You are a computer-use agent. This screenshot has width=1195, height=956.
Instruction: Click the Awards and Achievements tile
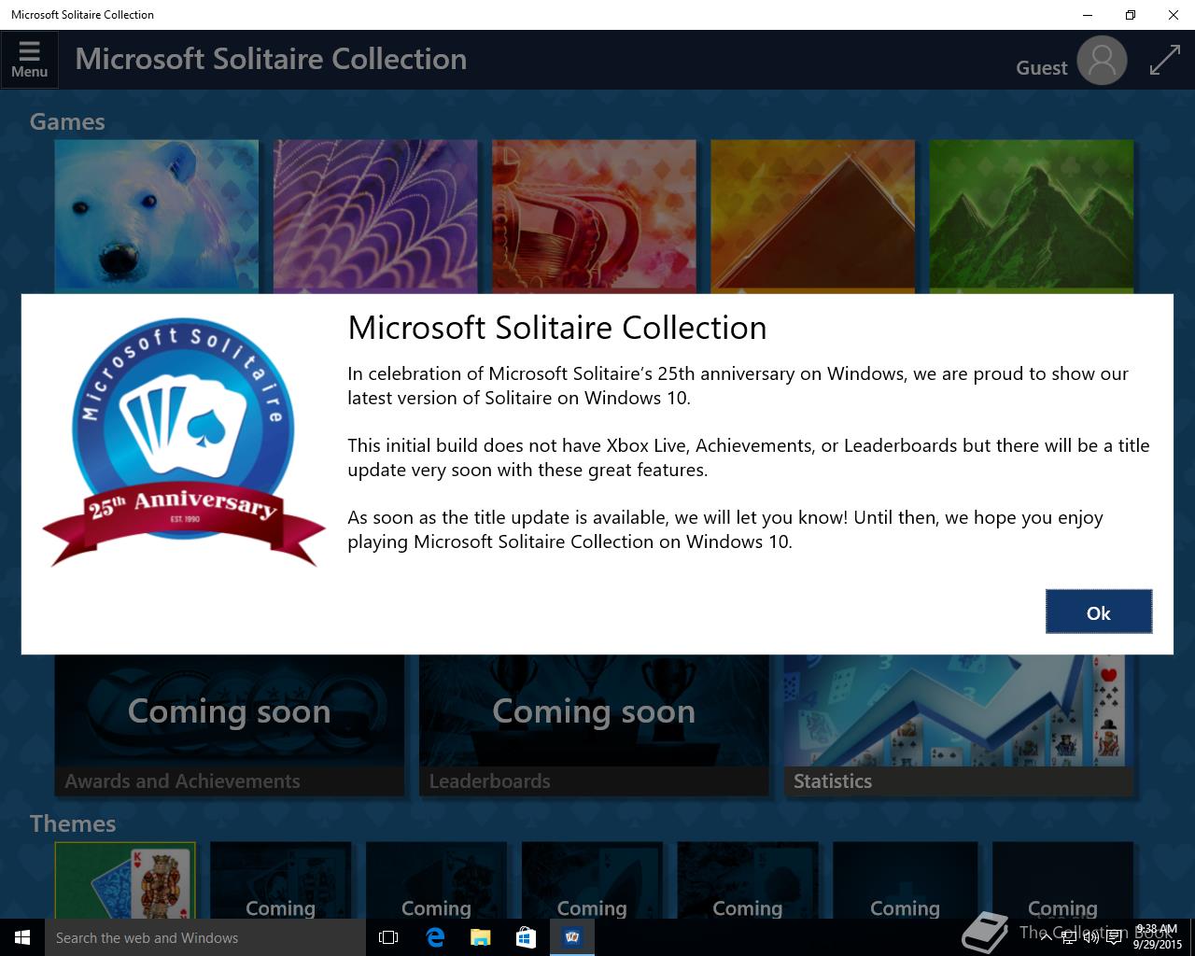click(x=230, y=725)
